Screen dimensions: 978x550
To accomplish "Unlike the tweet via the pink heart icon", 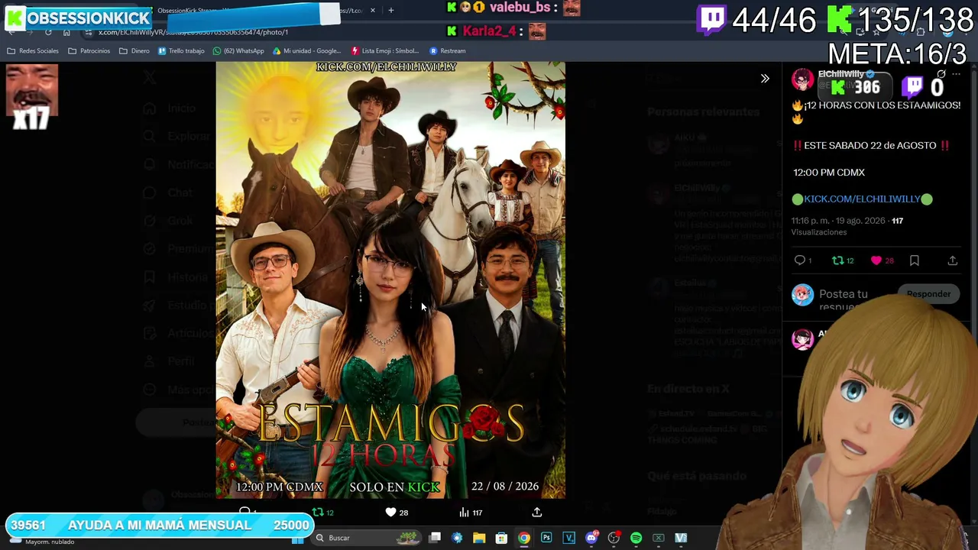I will click(x=876, y=260).
